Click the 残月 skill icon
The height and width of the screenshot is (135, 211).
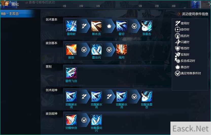tap(121, 49)
